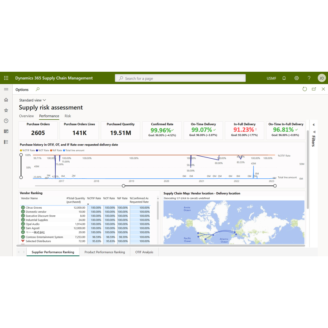Sort by #Total Quantity column header
328x328 pixels.
[x=76, y=200]
